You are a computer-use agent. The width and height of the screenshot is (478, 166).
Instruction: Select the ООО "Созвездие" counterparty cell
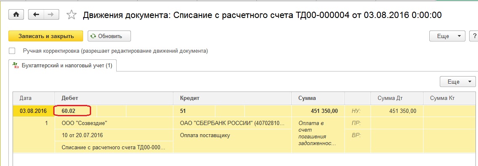pyautogui.click(x=114, y=123)
